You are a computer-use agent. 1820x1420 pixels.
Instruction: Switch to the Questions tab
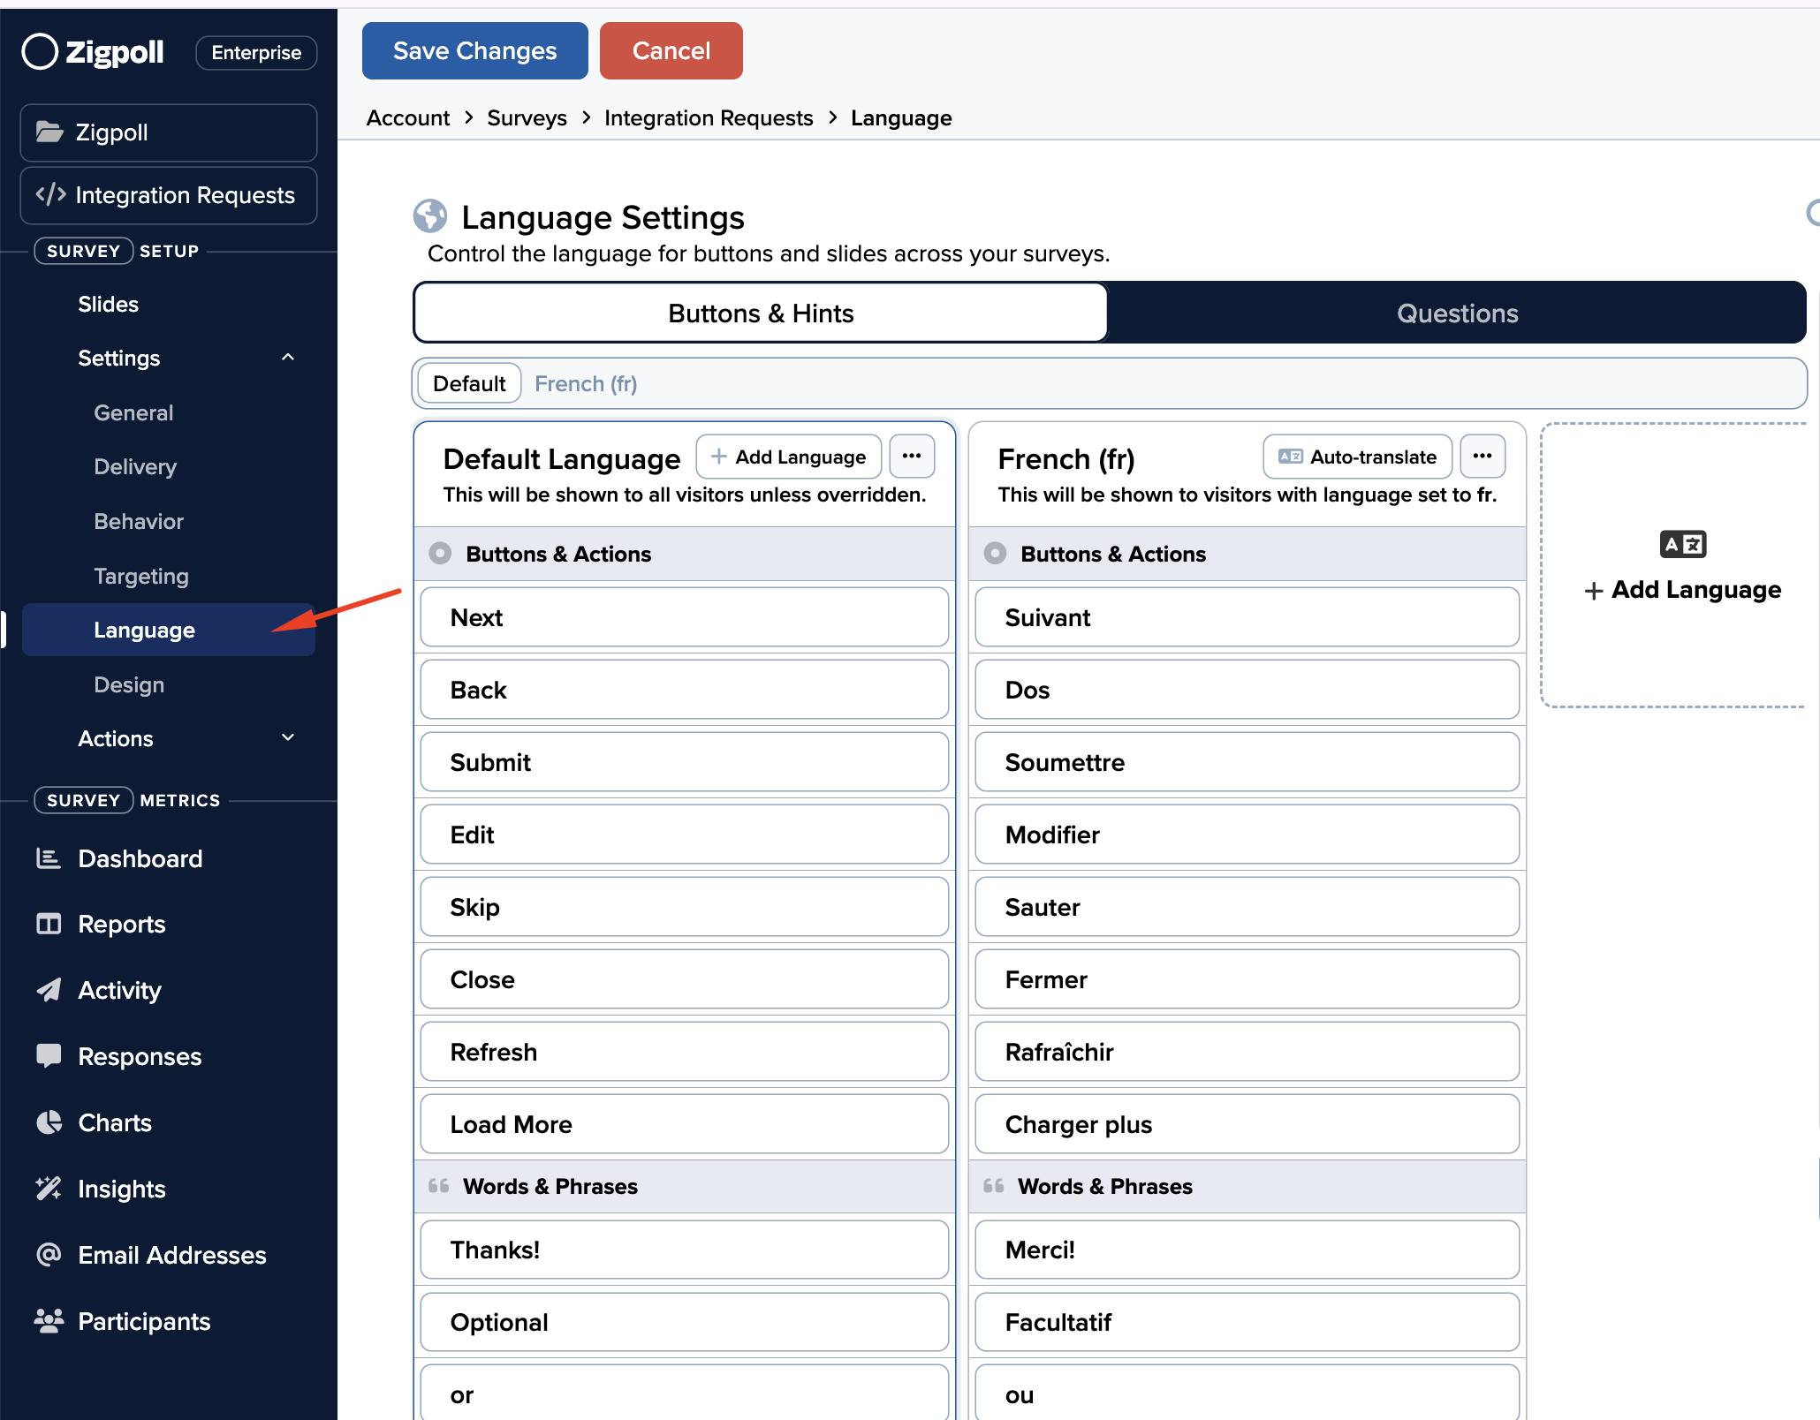(1456, 313)
